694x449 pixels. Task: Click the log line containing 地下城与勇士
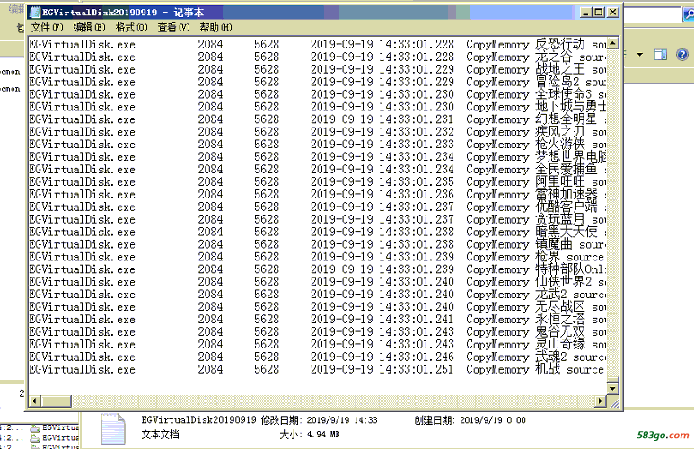pyautogui.click(x=317, y=107)
